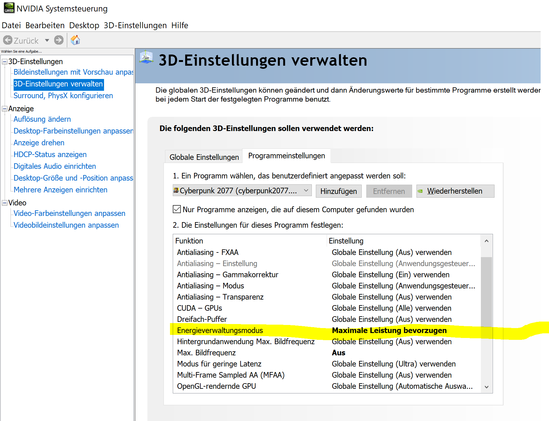Open Auflösung ändern
This screenshot has width=549, height=421.
(x=42, y=119)
